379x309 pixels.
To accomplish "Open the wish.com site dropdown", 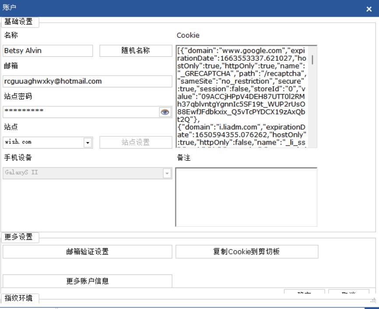I will [x=88, y=142].
